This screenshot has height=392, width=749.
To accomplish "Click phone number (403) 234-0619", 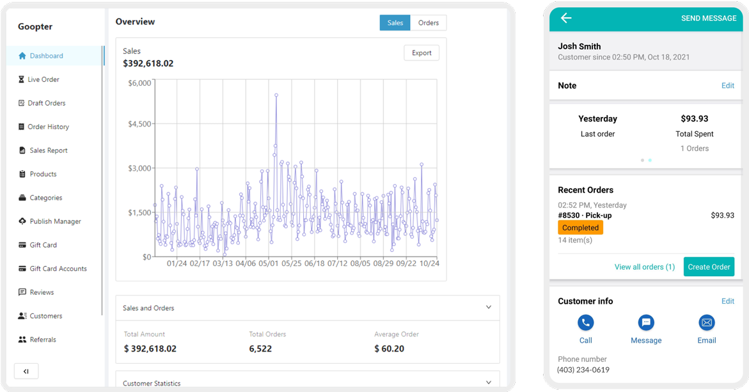I will [583, 370].
